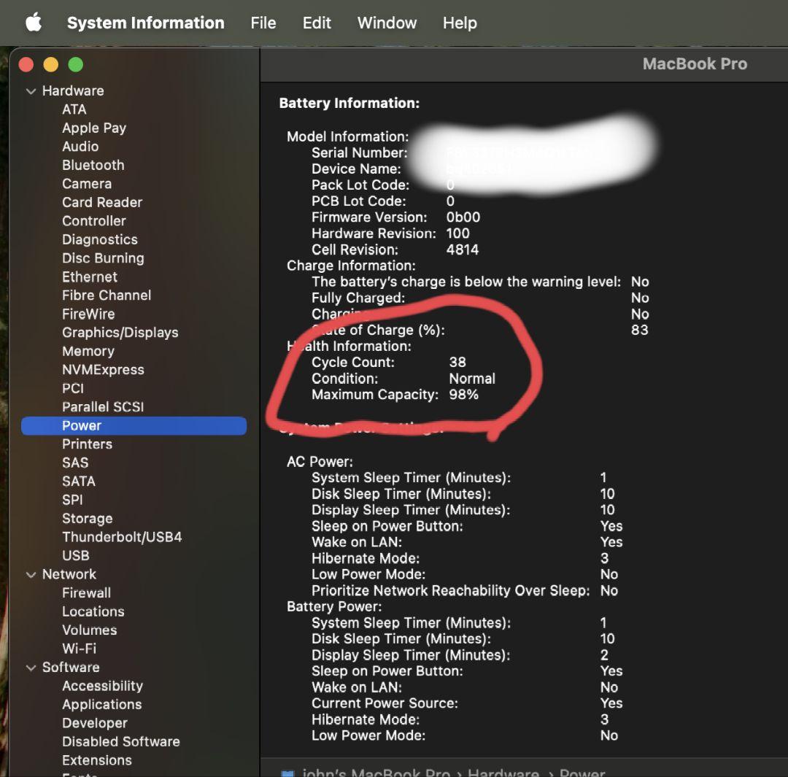This screenshot has width=788, height=777.
Task: Select Ethernet in the sidebar
Action: 90,277
